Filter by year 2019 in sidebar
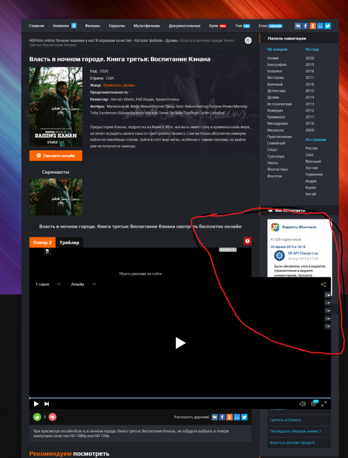Image resolution: width=348 pixels, height=458 pixels. coord(310,64)
